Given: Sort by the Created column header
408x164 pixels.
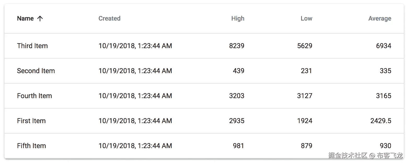Looking at the screenshot, I should pyautogui.click(x=109, y=18).
